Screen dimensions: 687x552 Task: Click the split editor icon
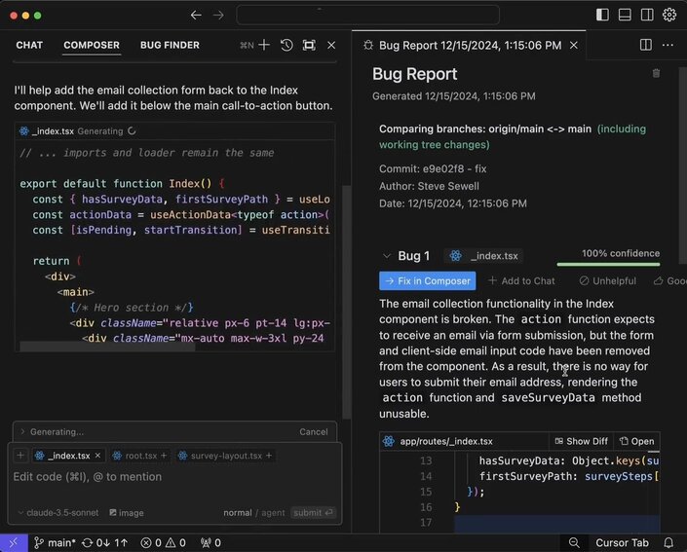tap(645, 45)
